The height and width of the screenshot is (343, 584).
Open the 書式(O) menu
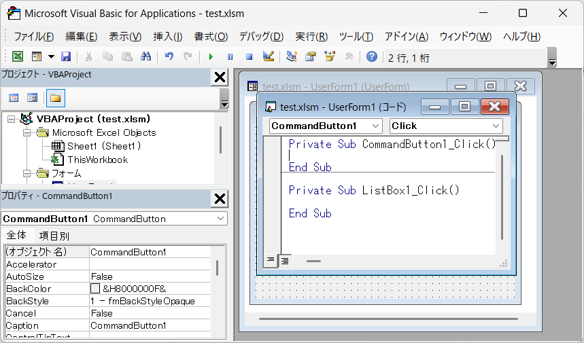click(x=211, y=37)
